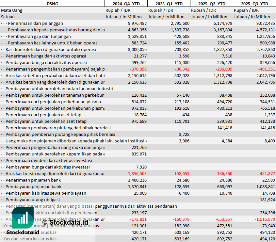Click the Penerimaan dari pelanggan row label

tap(35, 23)
